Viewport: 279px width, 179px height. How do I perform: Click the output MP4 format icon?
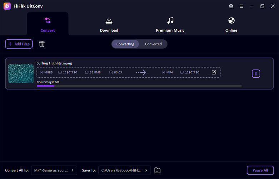tap(163, 72)
